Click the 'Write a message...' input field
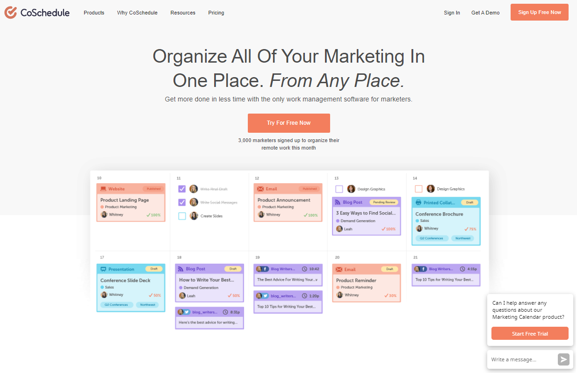Screen dimensions: 577x373 (x=523, y=359)
